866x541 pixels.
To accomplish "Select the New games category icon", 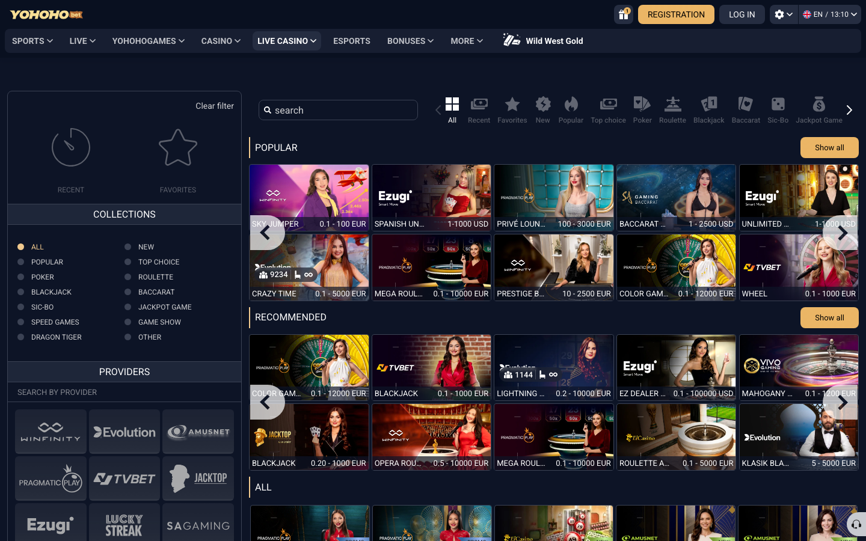I will (x=543, y=104).
